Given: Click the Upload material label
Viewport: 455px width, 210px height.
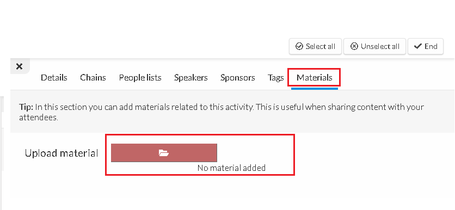Looking at the screenshot, I should [62, 153].
